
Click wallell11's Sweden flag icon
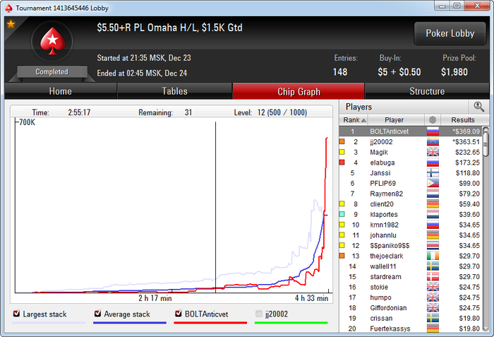coord(433,266)
